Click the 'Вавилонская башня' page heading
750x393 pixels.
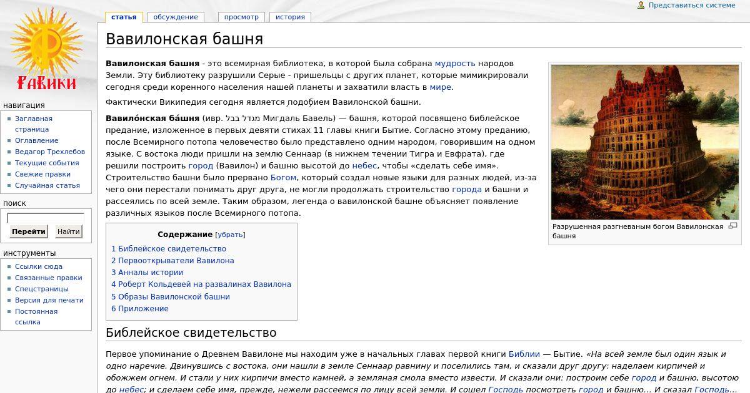click(x=184, y=39)
